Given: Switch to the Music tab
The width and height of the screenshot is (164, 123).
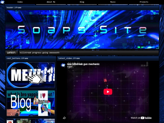Looking at the screenshot, I should 113,2.
